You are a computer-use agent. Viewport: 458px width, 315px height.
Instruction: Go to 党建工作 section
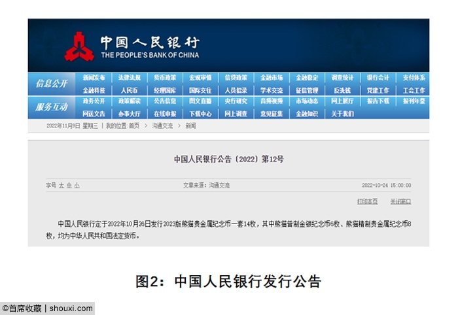pyautogui.click(x=378, y=90)
